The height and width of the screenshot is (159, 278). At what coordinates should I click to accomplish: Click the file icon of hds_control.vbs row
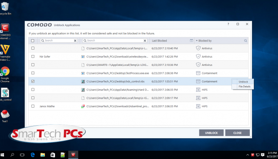(83, 82)
